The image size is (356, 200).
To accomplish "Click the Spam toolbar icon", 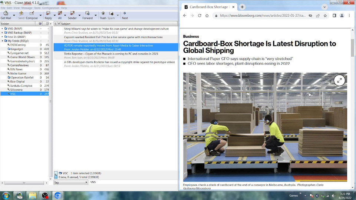I will (111, 15).
